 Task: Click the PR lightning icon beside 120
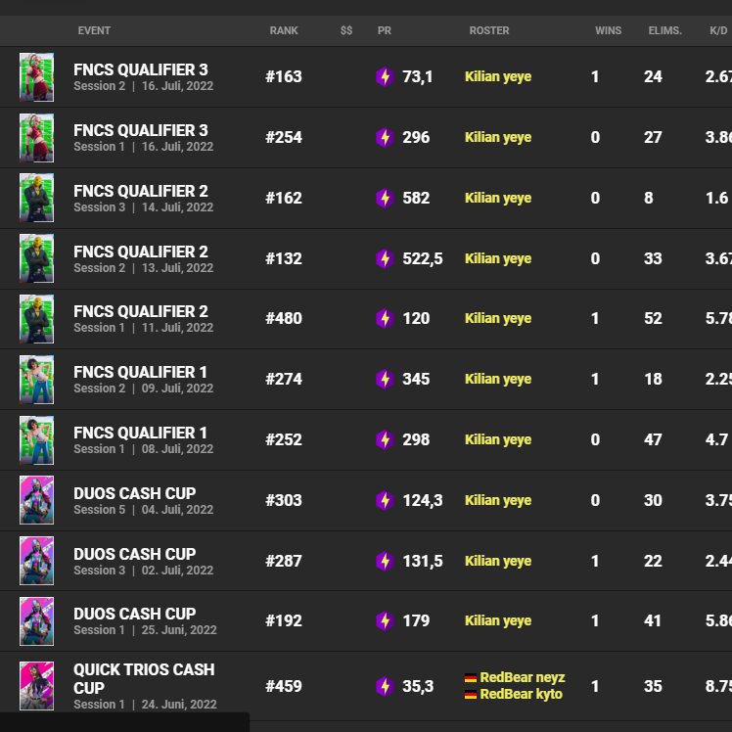[385, 318]
